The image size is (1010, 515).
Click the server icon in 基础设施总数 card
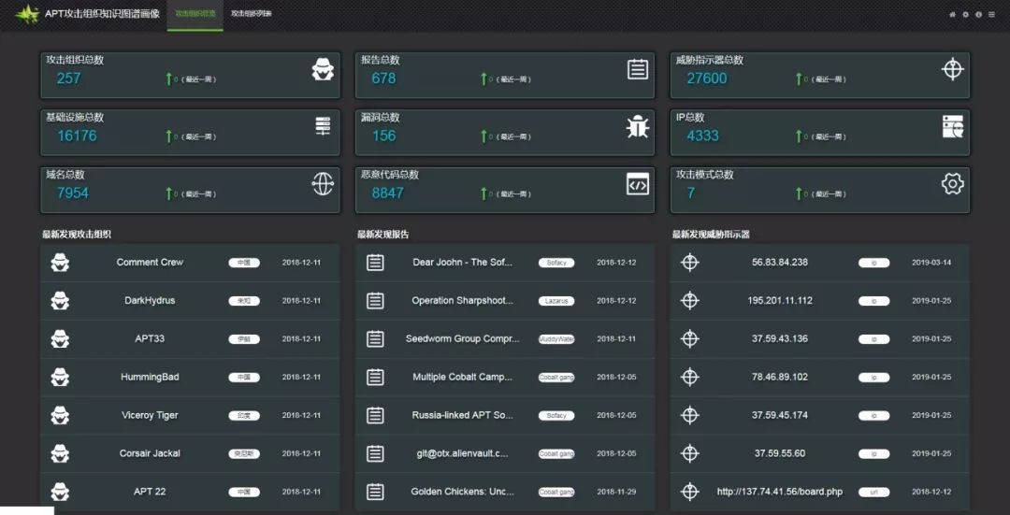pos(323,126)
